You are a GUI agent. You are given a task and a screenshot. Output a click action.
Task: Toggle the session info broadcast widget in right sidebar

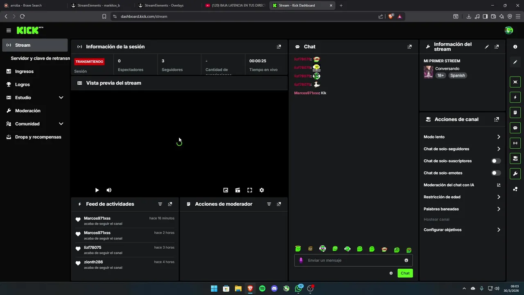pos(515,143)
